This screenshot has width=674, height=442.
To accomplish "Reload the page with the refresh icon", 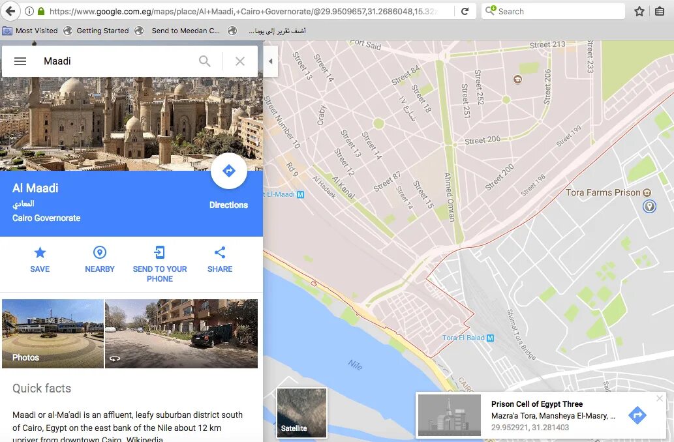I will [x=465, y=12].
